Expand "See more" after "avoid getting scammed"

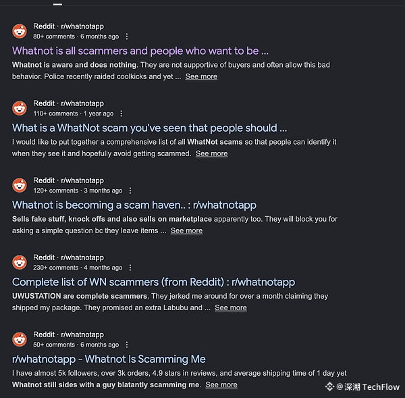click(211, 153)
